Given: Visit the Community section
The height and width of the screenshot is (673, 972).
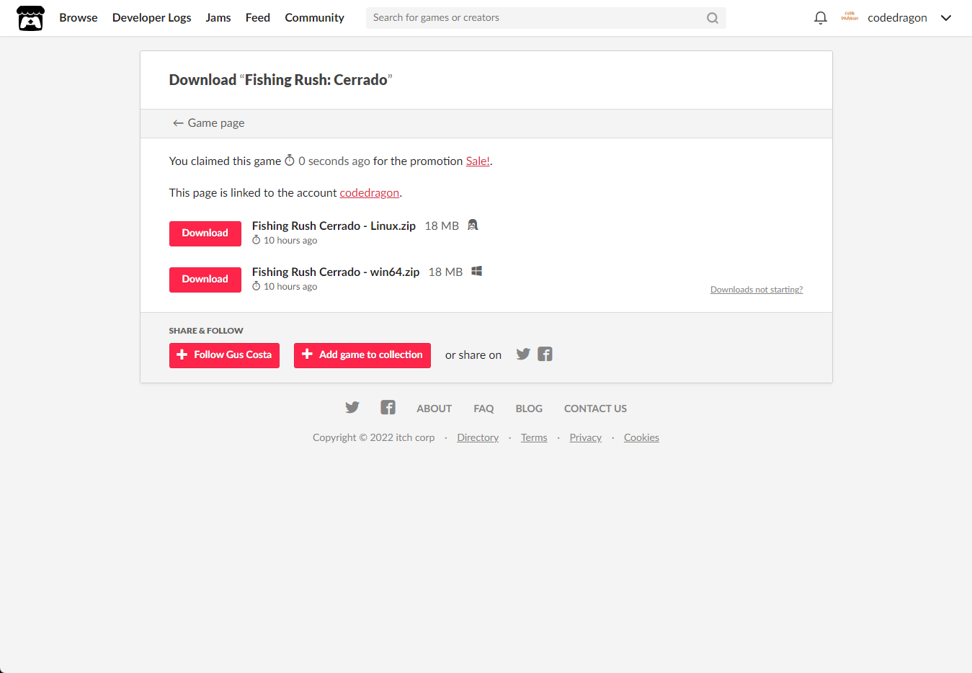Looking at the screenshot, I should pos(315,17).
